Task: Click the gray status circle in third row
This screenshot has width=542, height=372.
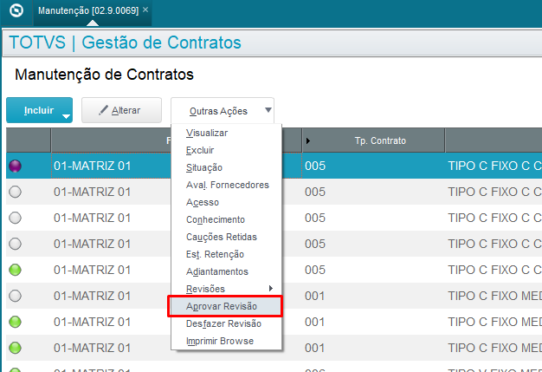Action: tap(16, 218)
